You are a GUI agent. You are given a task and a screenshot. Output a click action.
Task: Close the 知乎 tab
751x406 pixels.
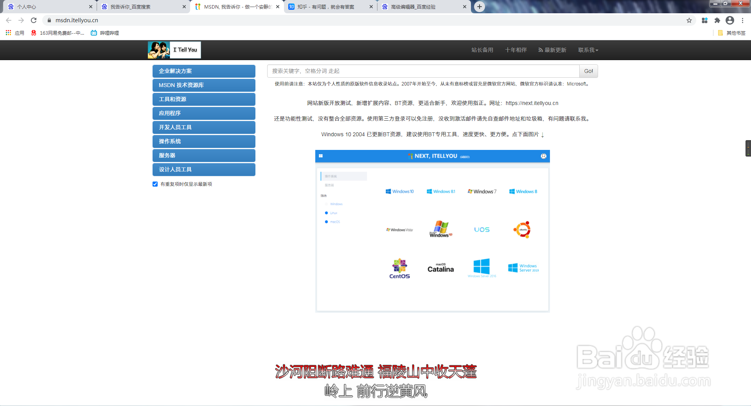pos(371,7)
